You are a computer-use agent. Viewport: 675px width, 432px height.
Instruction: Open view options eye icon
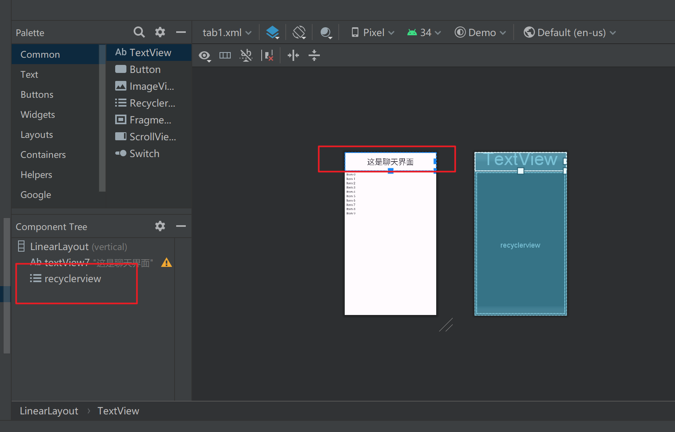[205, 56]
